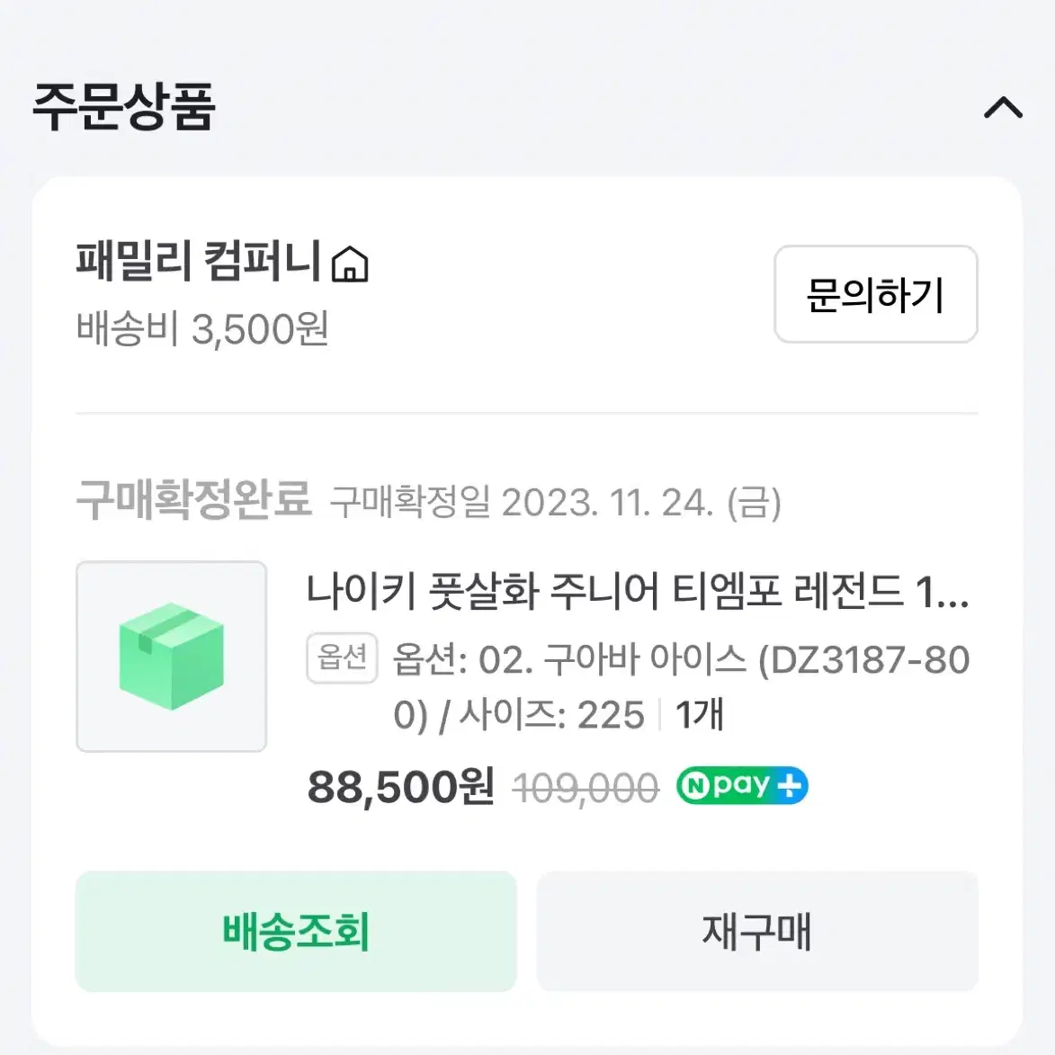This screenshot has height=1055, width=1055.
Task: Select the option text 구아바 아이스 DZ3187-800
Action: click(681, 686)
